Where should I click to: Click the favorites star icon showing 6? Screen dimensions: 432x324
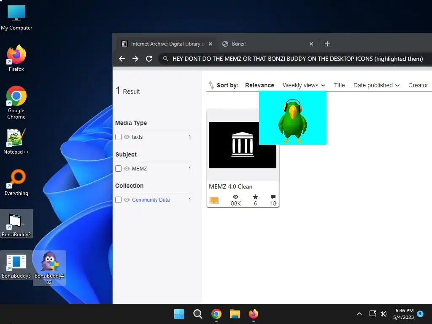(x=255, y=197)
